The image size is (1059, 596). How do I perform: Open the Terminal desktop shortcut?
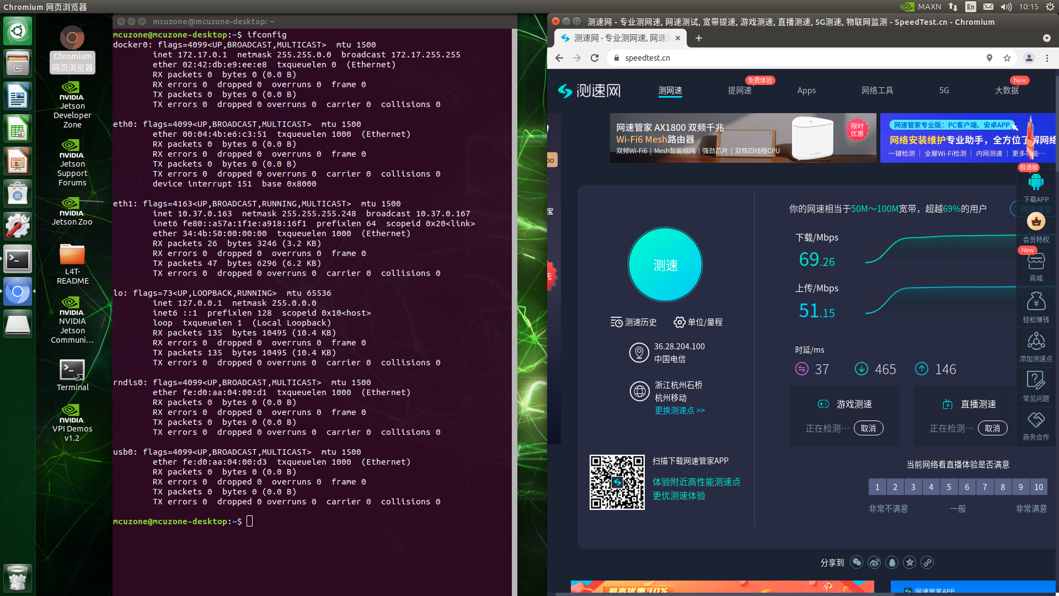[x=72, y=375]
